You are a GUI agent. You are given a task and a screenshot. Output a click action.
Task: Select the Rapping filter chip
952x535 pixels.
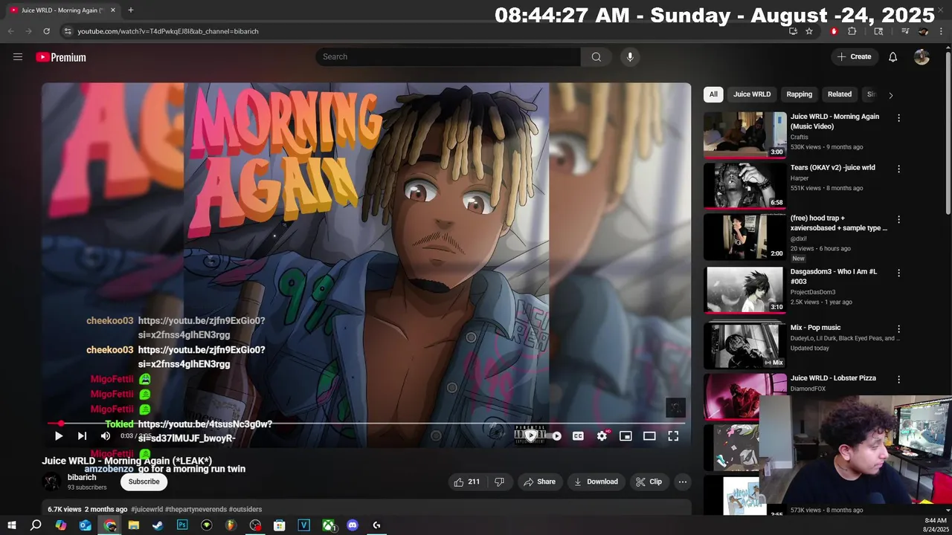(x=800, y=94)
